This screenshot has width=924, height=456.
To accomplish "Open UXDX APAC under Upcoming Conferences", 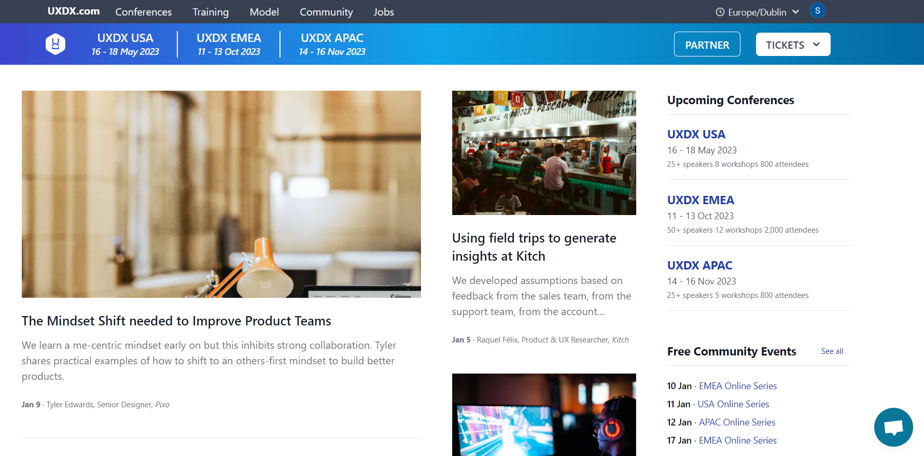I will click(x=699, y=265).
